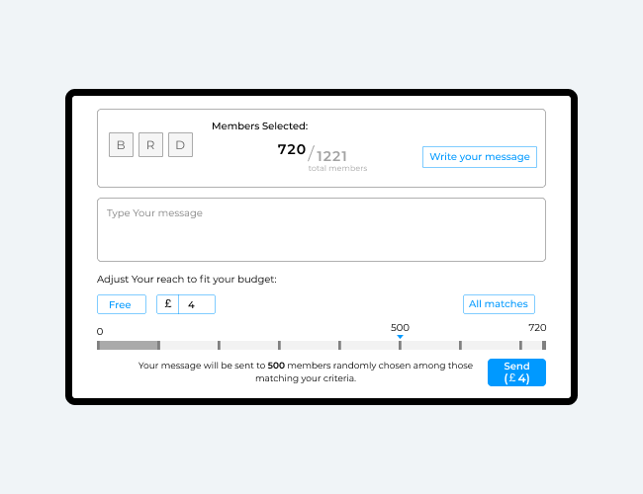This screenshot has height=494, width=643.
Task: Click the bold 720 selected members count
Action: (x=291, y=149)
